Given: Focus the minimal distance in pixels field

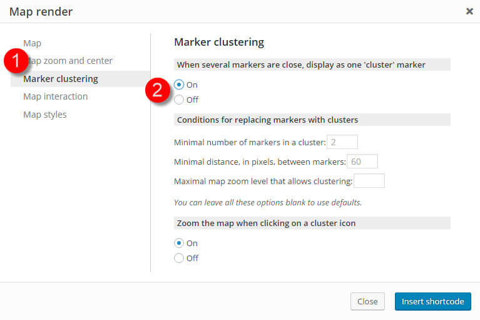Looking at the screenshot, I should (362, 162).
